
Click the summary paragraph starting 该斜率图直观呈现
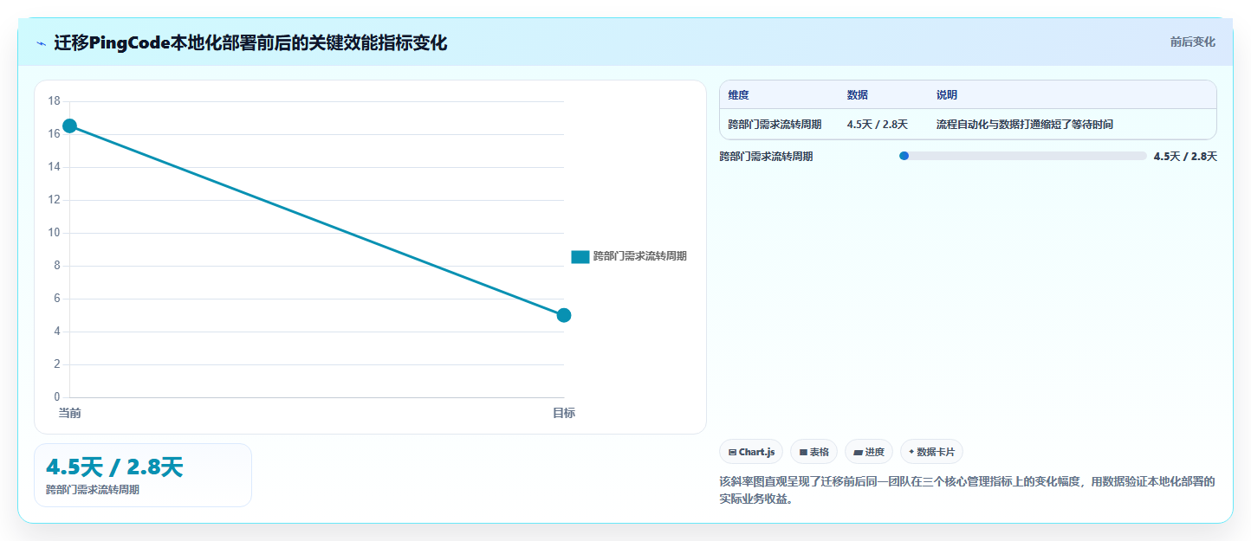click(x=968, y=490)
